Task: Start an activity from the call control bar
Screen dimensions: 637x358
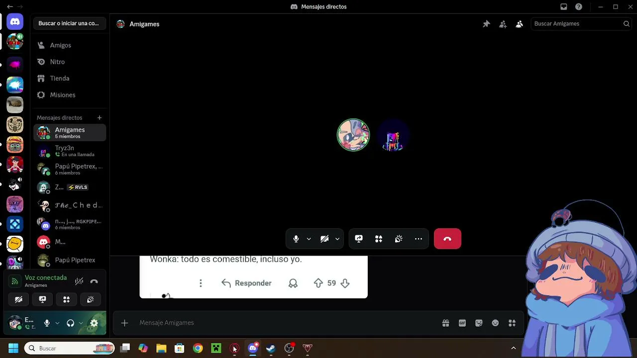Action: click(379, 239)
